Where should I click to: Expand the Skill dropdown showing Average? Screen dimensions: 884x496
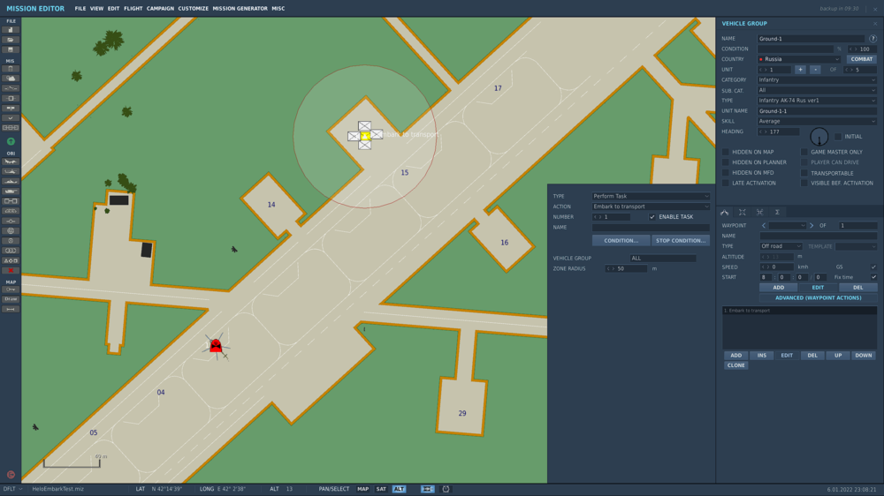pos(817,121)
